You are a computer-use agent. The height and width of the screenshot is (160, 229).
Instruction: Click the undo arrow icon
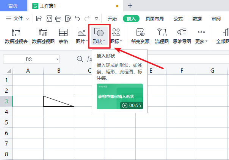77,19
